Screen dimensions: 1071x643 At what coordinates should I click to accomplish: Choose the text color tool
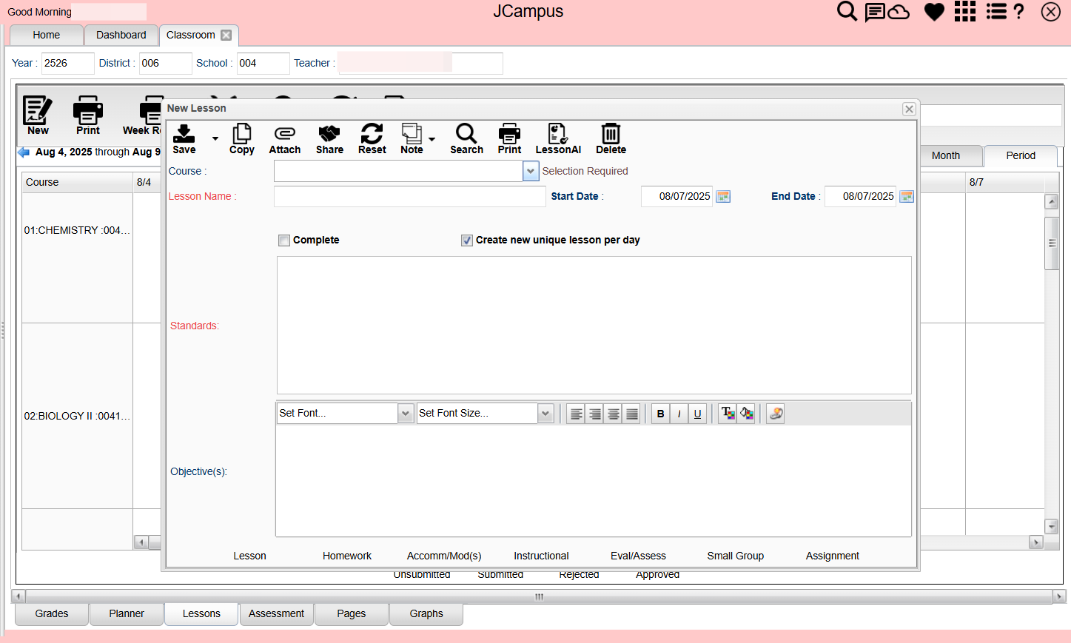pos(728,414)
